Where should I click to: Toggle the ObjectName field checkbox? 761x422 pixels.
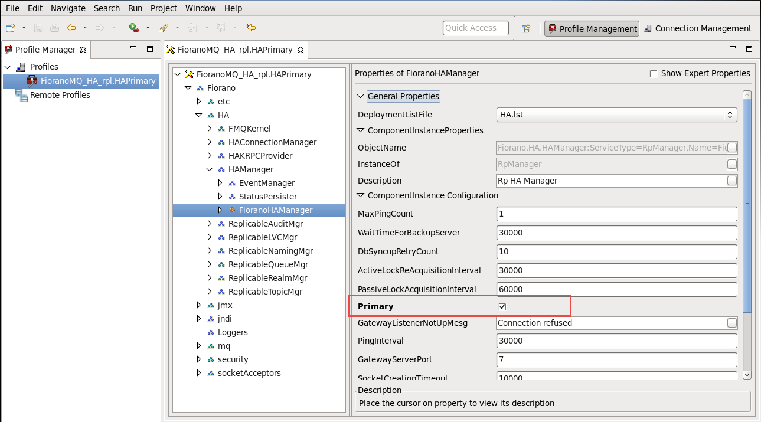732,148
